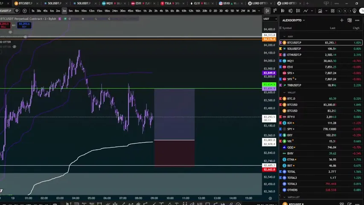This screenshot has height=205, width=364.
Task: Select BTC.D in the watchlist
Action: [320, 99]
